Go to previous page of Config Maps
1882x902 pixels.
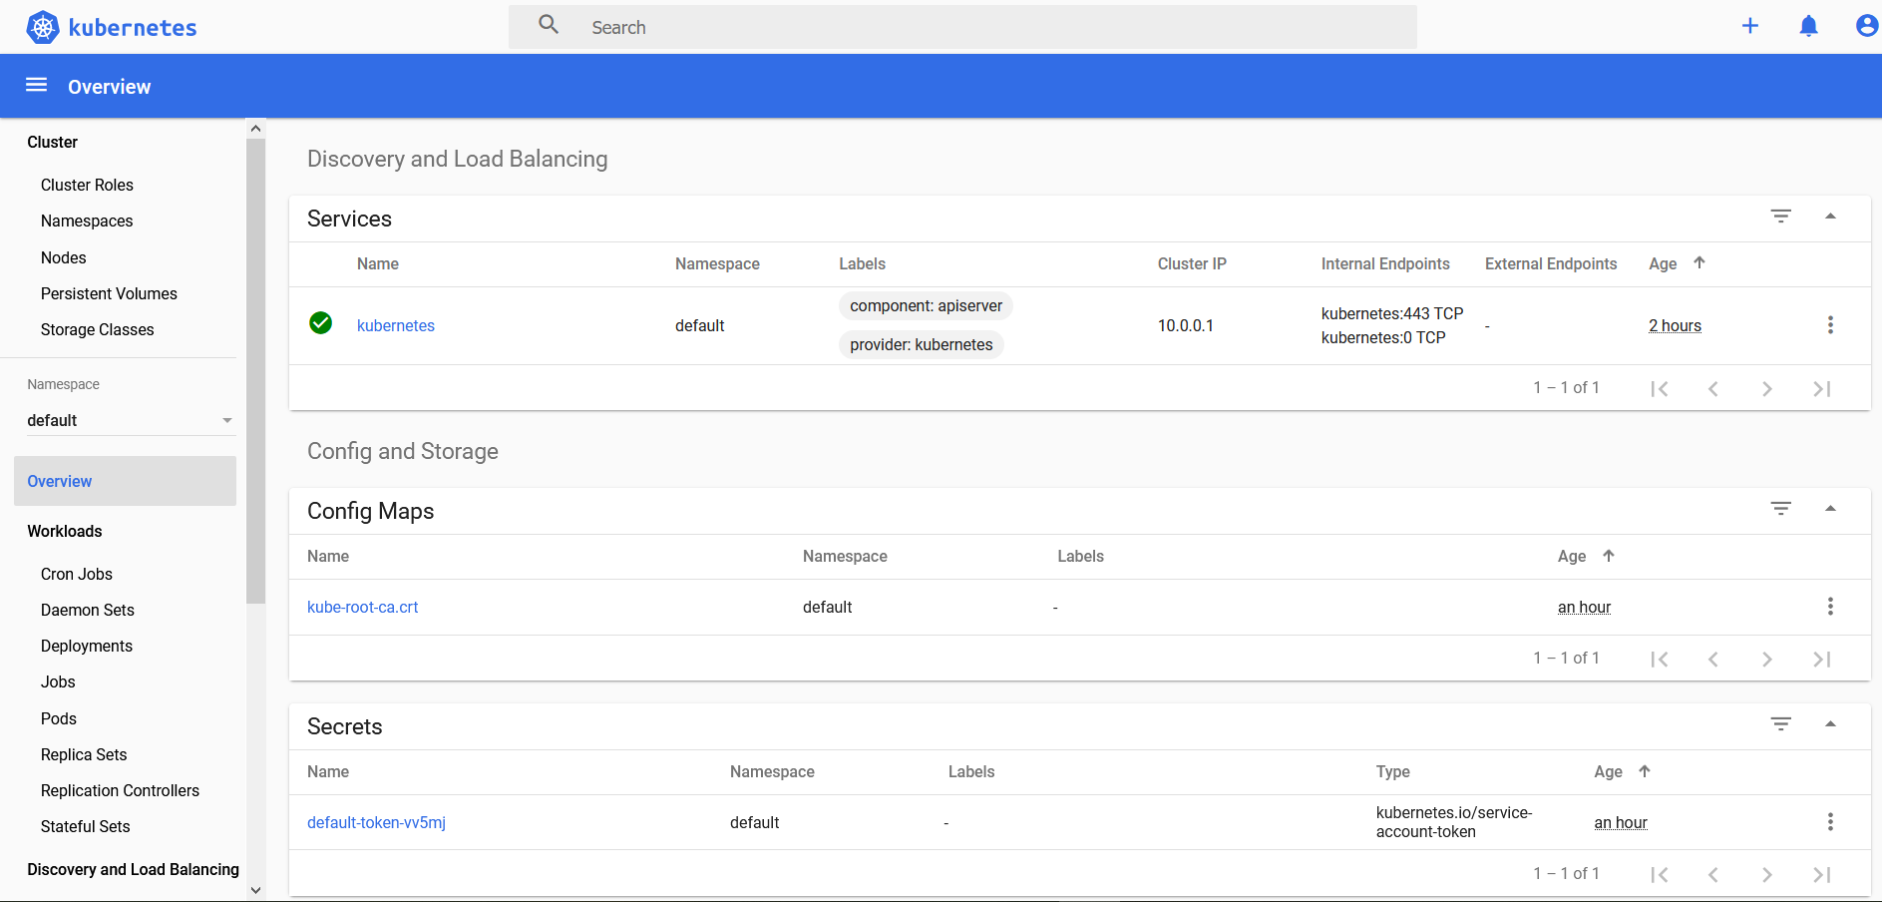[1713, 660]
